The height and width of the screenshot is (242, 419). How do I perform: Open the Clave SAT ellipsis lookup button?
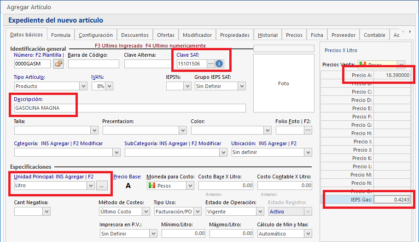tap(211, 64)
